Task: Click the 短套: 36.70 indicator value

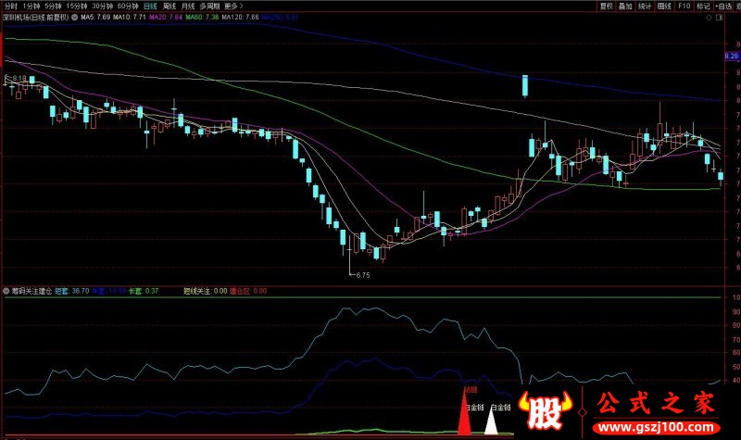Action: coord(72,291)
